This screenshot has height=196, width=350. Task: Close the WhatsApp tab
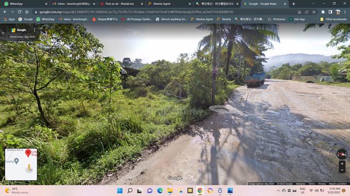tap(46, 4)
